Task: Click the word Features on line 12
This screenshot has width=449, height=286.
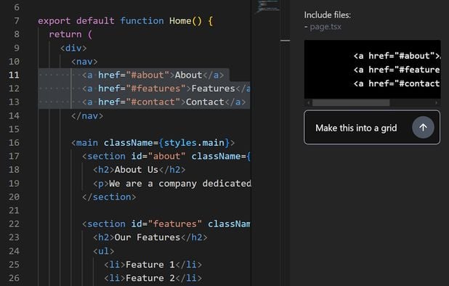Action: click(214, 89)
